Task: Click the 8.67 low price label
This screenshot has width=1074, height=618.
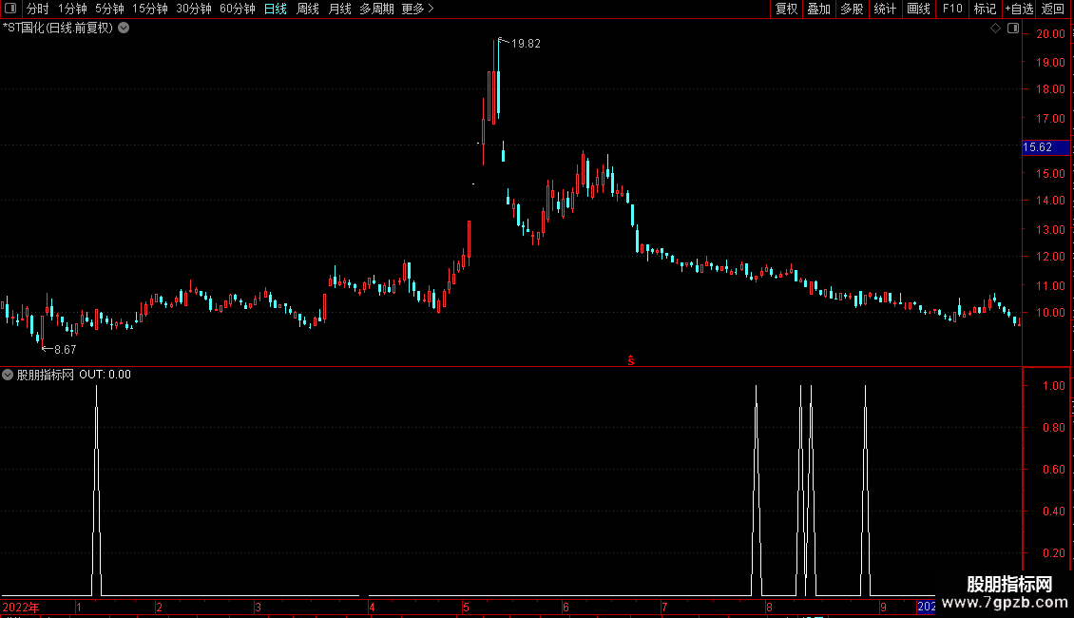Action: (65, 350)
